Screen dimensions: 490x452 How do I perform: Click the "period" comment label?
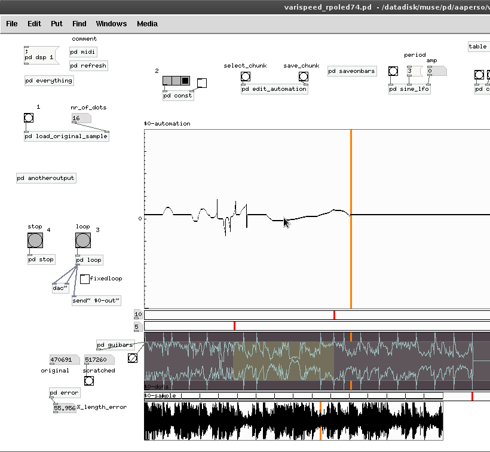415,55
